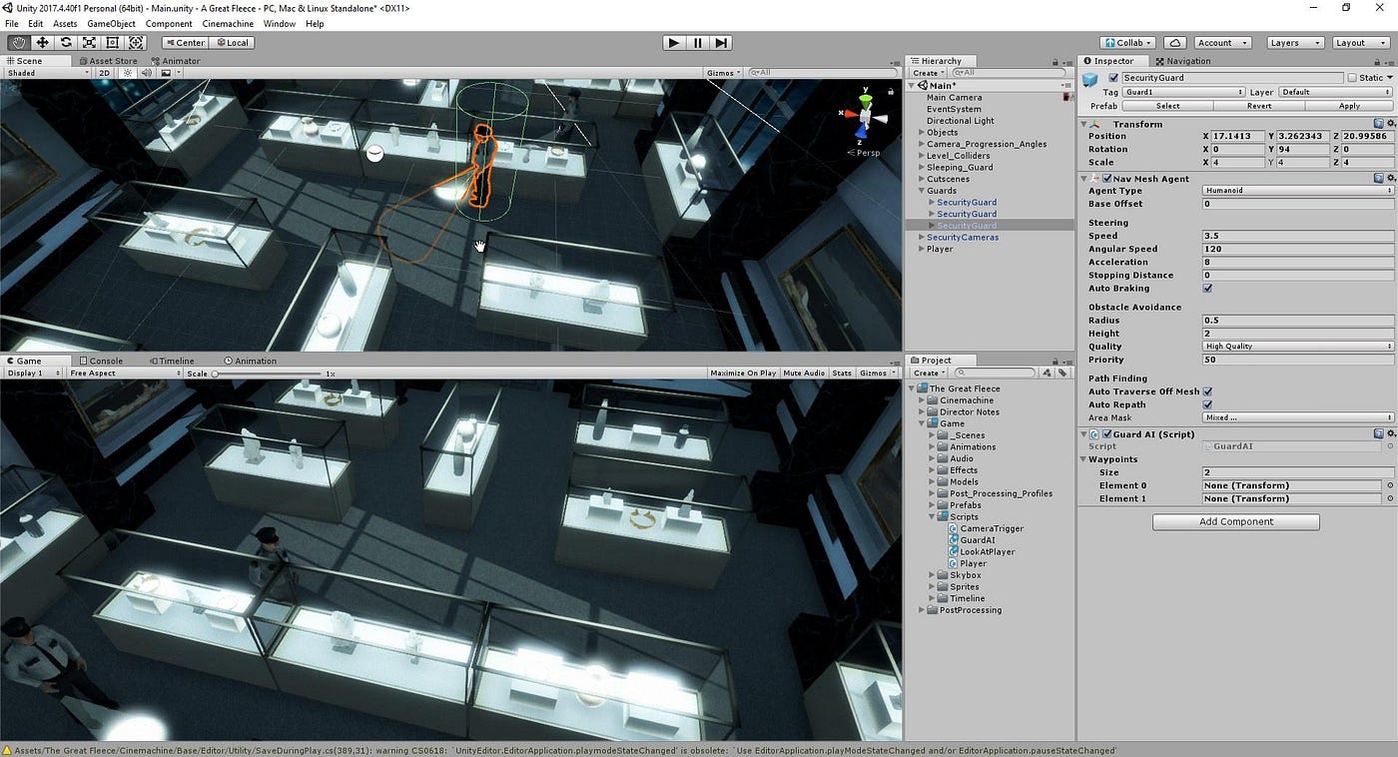Select the Move tool

click(43, 42)
